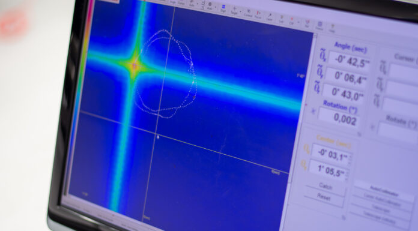
Task: Open the Help toolbar icon
Action: tap(332, 29)
